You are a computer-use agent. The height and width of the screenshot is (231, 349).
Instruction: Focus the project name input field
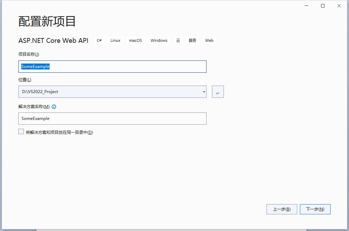coord(112,67)
